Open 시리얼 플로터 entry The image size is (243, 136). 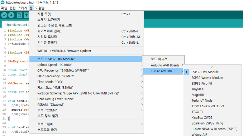tap(86, 42)
